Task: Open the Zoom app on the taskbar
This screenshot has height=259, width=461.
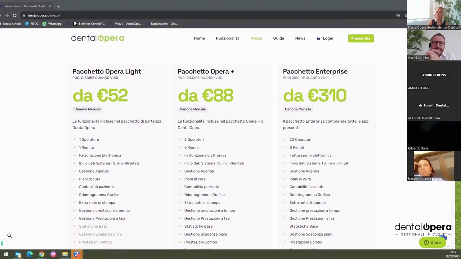Action: point(77,255)
